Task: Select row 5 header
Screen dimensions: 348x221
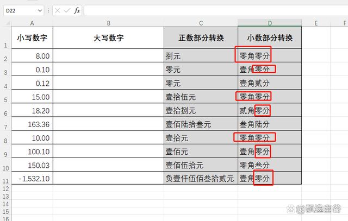Action: [5, 97]
